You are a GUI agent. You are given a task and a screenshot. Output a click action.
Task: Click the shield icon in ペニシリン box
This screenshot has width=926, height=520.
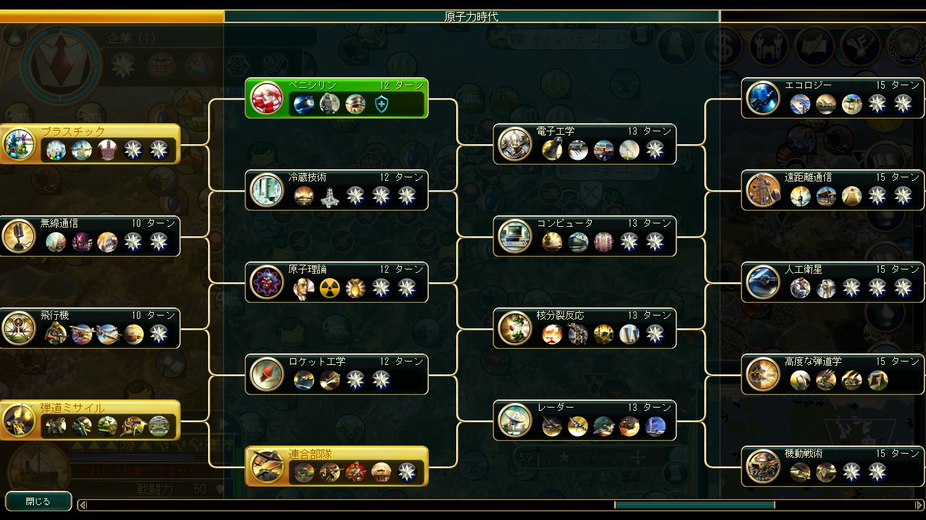pos(381,104)
